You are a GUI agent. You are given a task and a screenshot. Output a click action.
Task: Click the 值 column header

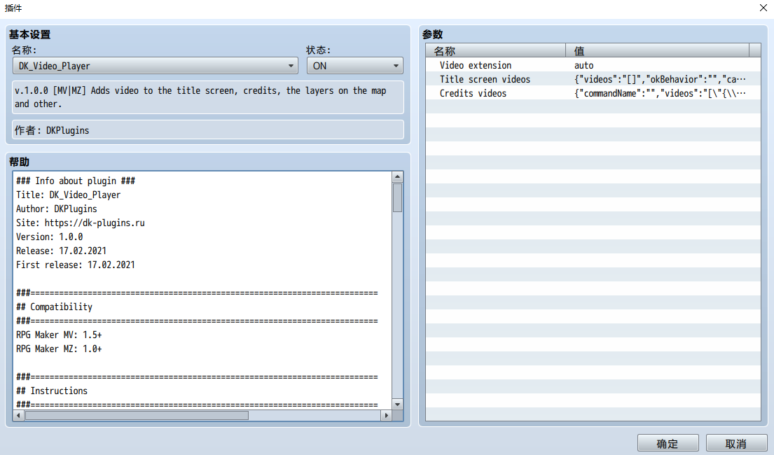point(657,50)
